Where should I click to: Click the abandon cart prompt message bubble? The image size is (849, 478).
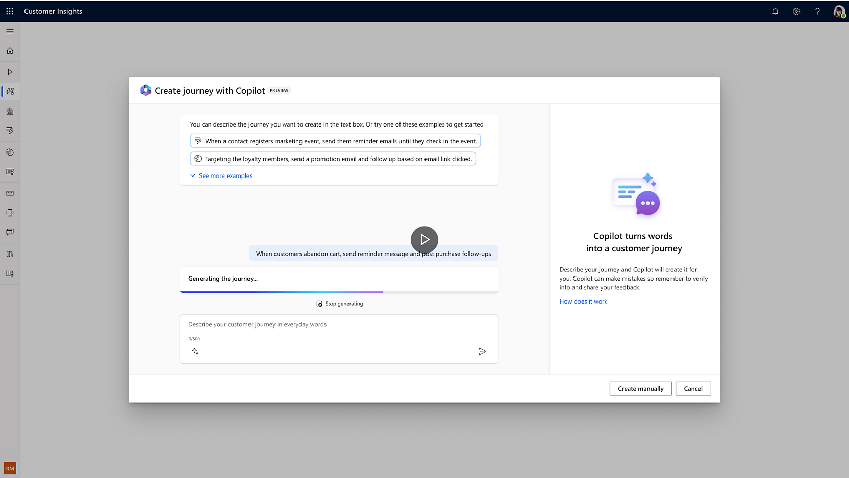click(x=373, y=254)
